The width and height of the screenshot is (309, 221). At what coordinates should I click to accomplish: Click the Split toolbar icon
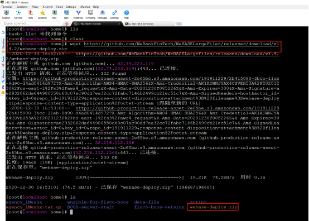tap(66, 15)
